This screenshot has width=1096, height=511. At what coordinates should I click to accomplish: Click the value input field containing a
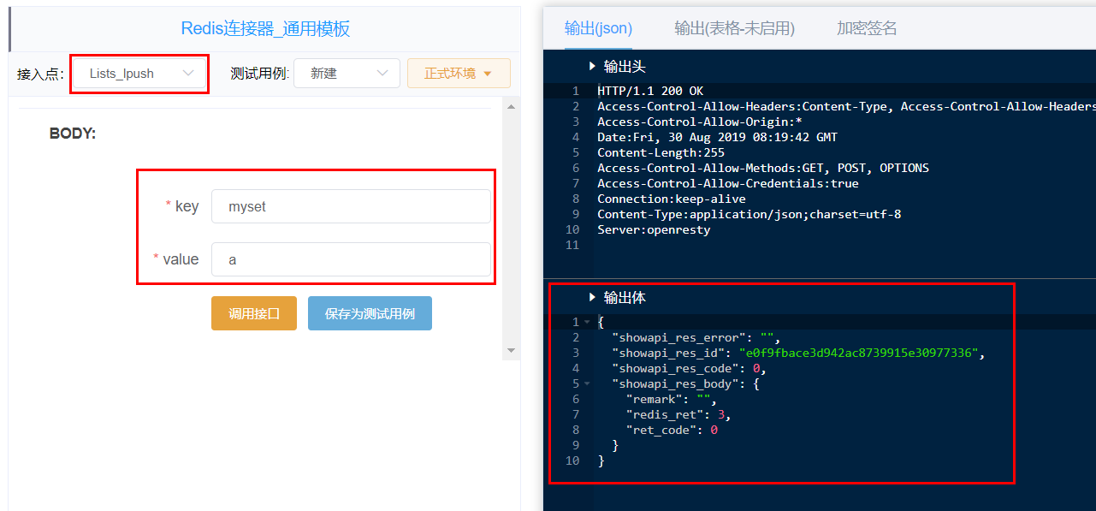point(351,259)
